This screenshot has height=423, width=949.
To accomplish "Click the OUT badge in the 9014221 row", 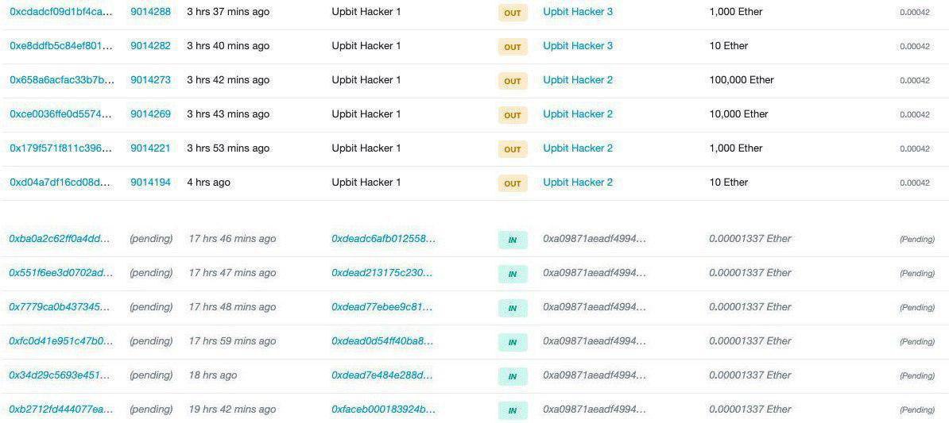I will pos(513,149).
